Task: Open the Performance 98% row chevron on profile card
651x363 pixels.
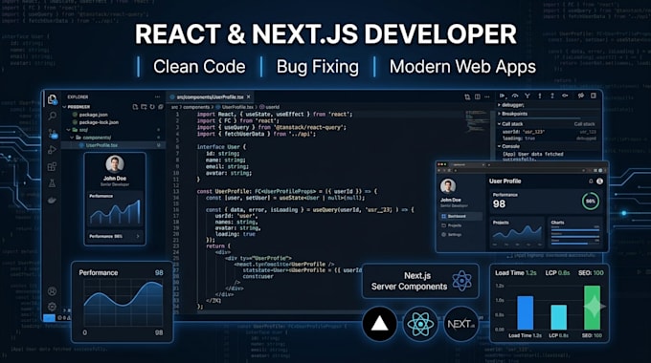Action: [138, 236]
